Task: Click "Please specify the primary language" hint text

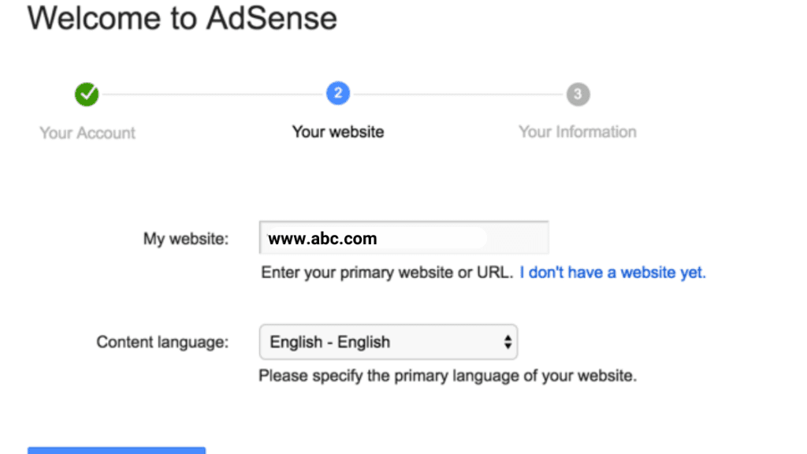Action: 448,376
